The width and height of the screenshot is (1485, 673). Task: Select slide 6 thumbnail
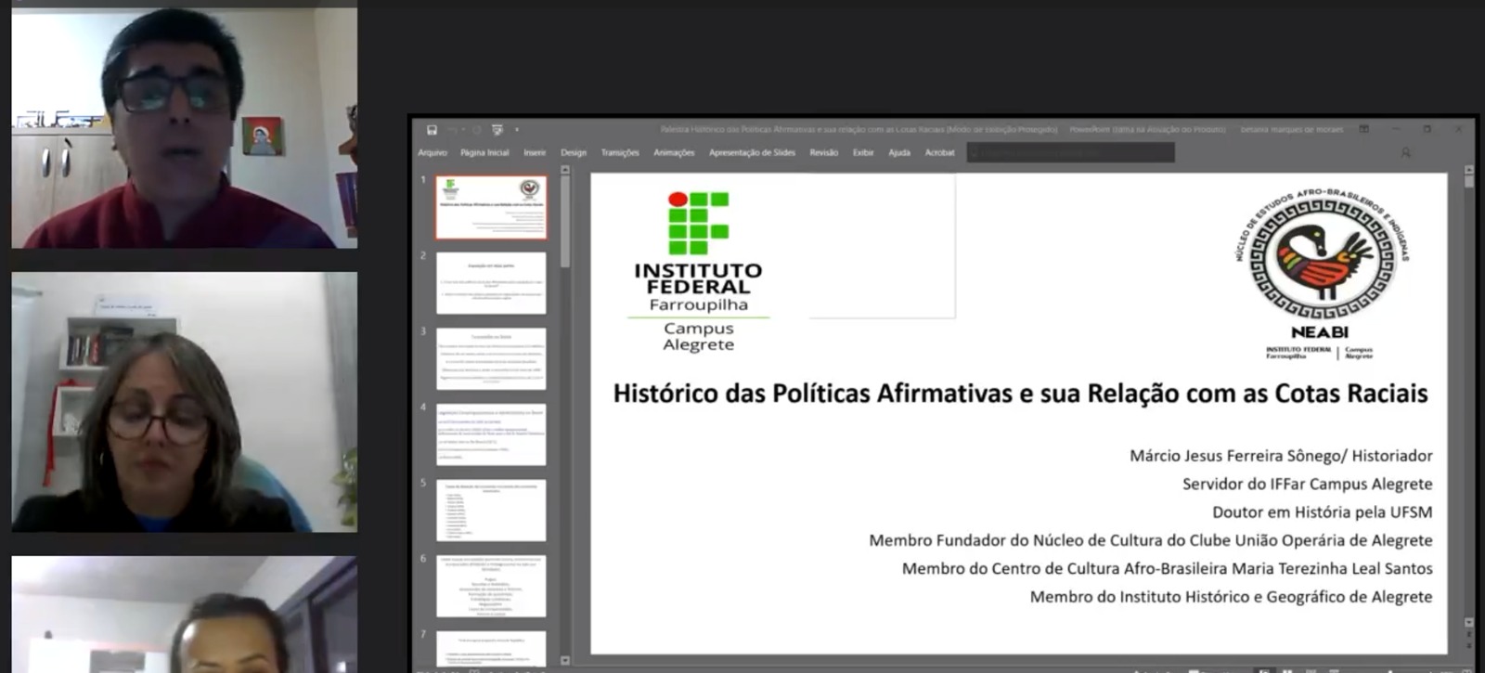pyautogui.click(x=491, y=586)
